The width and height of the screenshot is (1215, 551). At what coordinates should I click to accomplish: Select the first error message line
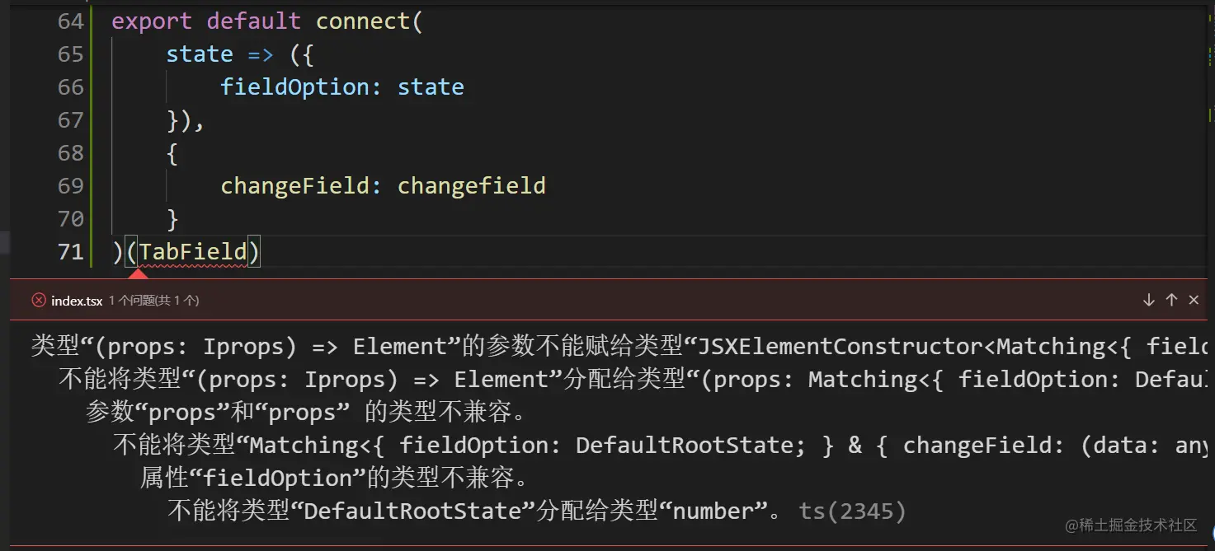coord(622,347)
